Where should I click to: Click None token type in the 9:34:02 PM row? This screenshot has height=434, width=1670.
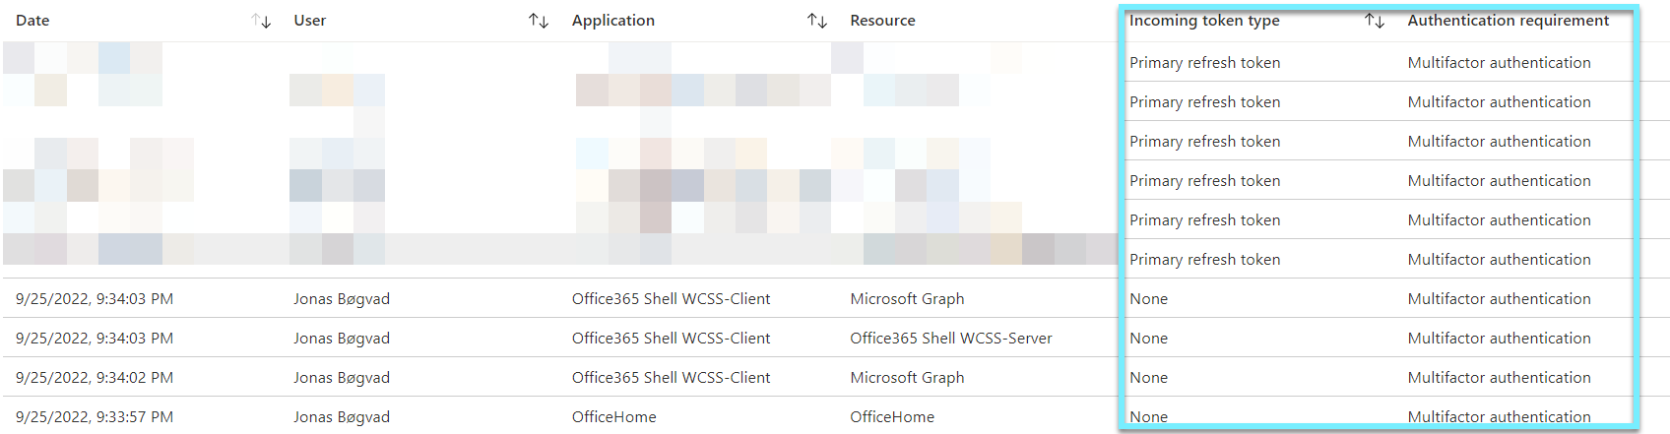(1148, 378)
